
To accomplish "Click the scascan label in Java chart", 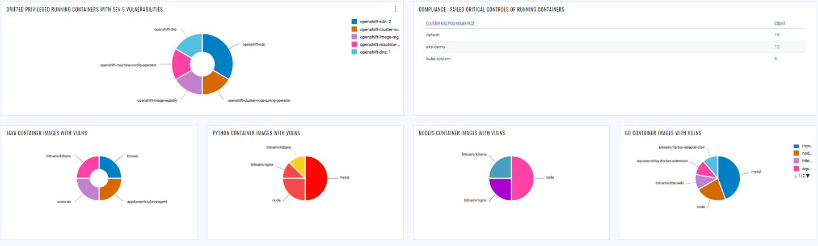I will tap(64, 201).
